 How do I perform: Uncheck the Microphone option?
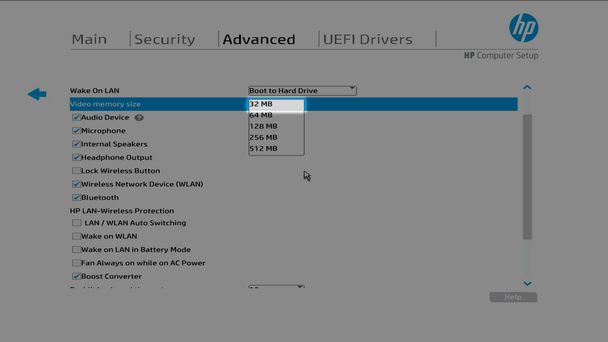pyautogui.click(x=76, y=130)
